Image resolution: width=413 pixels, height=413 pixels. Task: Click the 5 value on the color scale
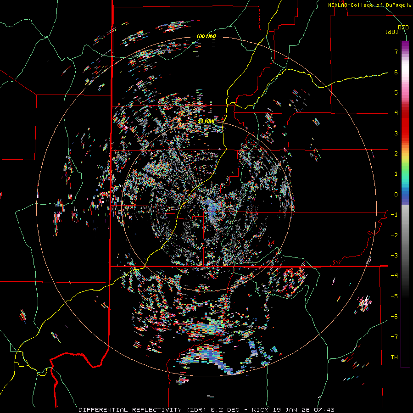pos(396,92)
